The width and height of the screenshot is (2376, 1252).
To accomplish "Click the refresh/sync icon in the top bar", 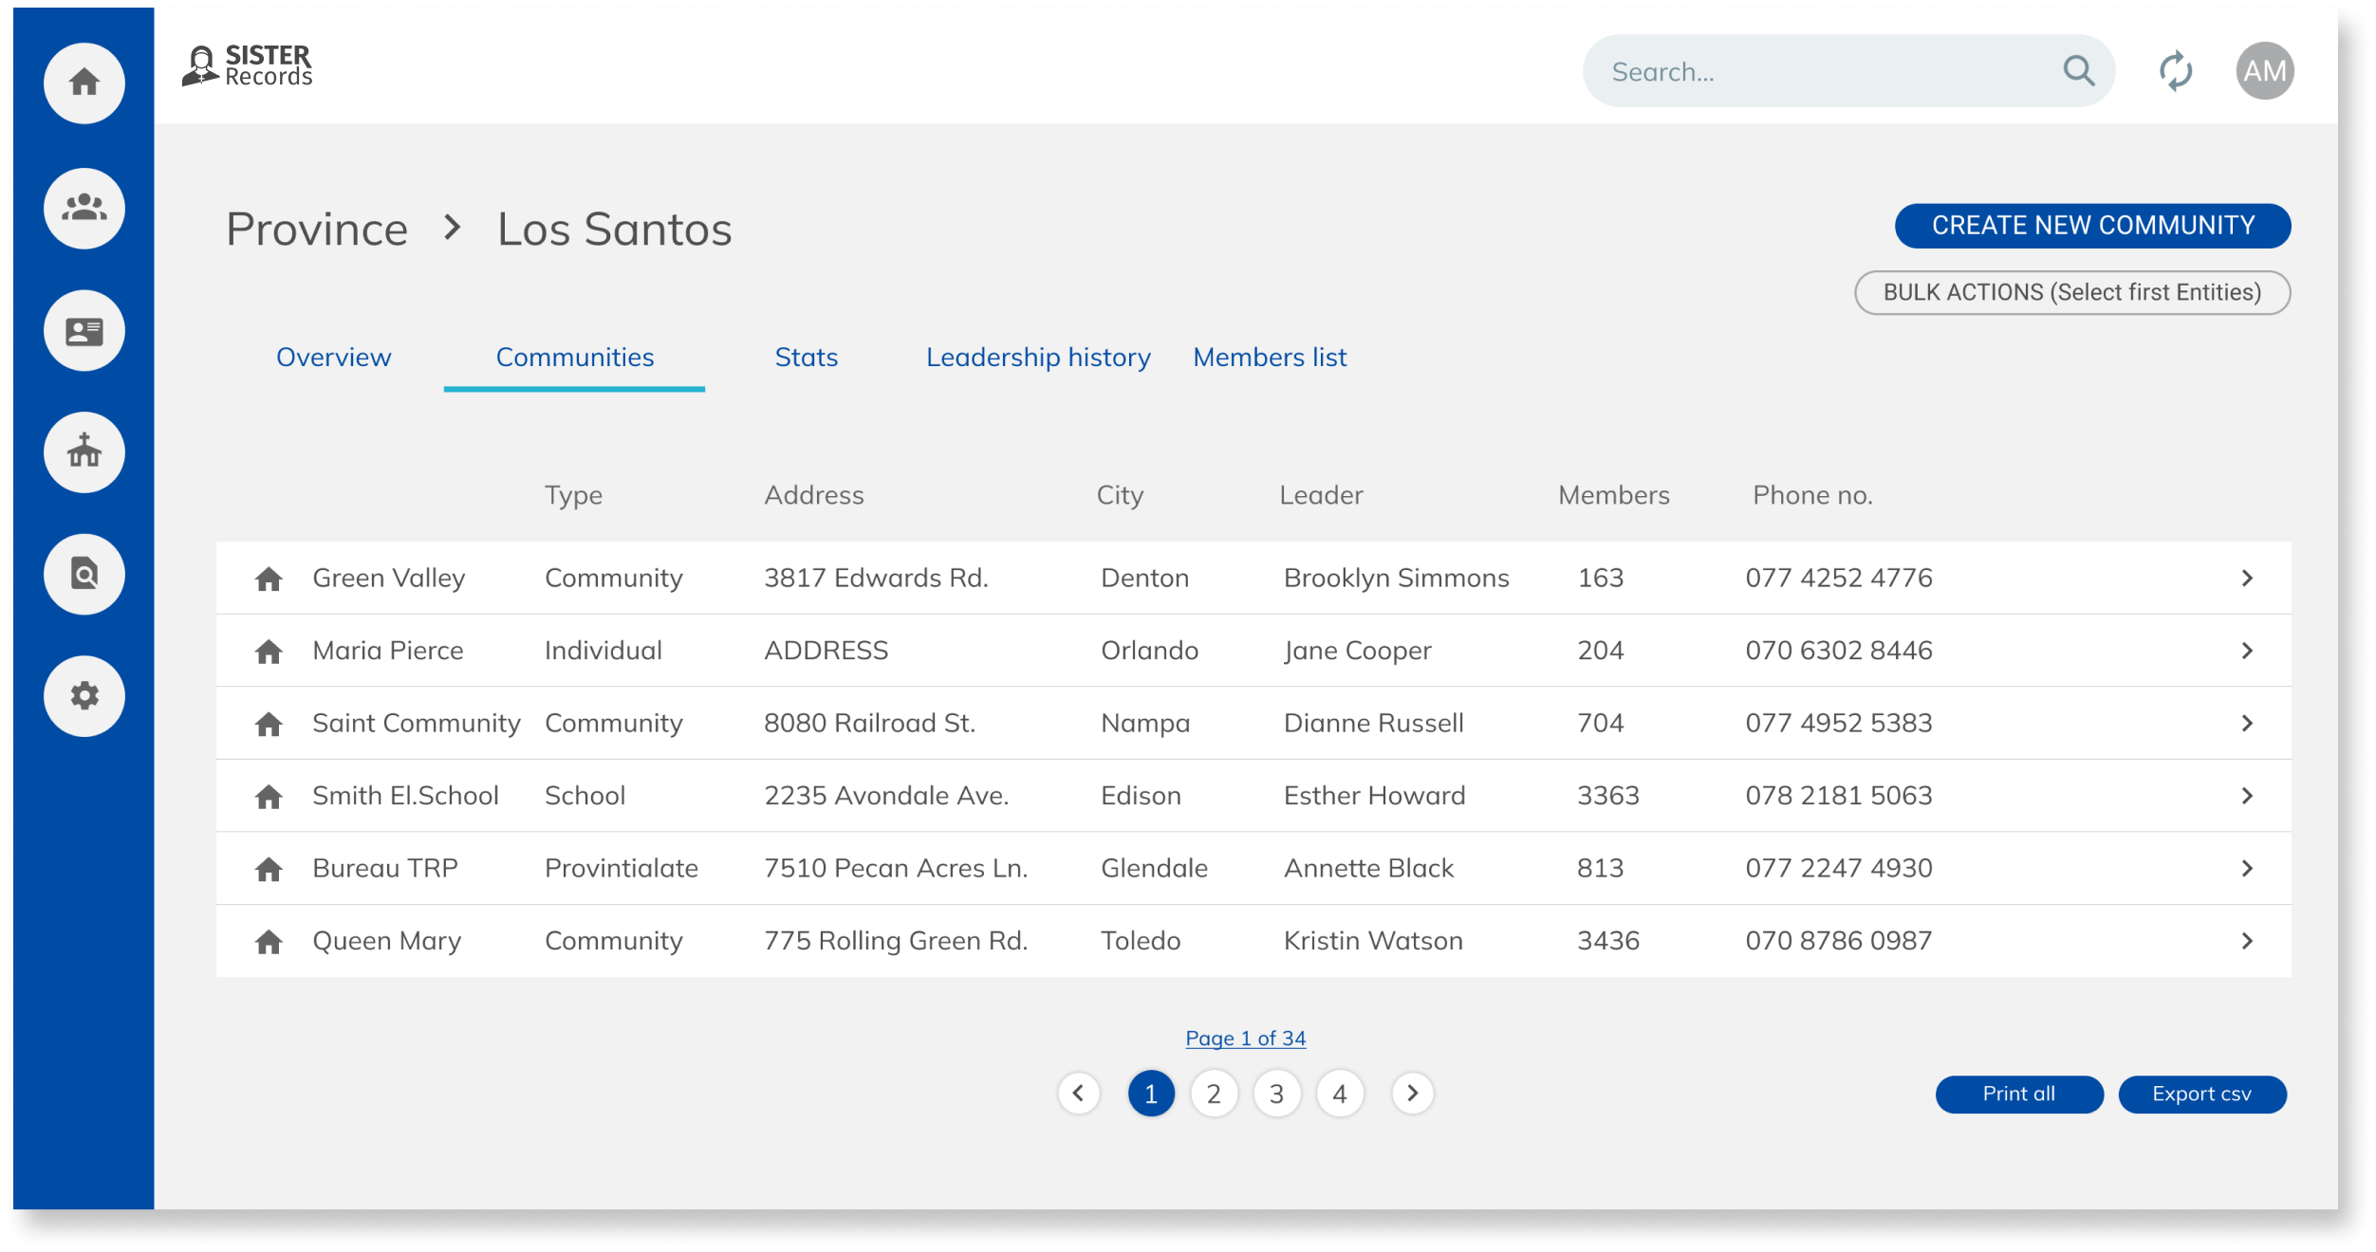I will (x=2175, y=70).
